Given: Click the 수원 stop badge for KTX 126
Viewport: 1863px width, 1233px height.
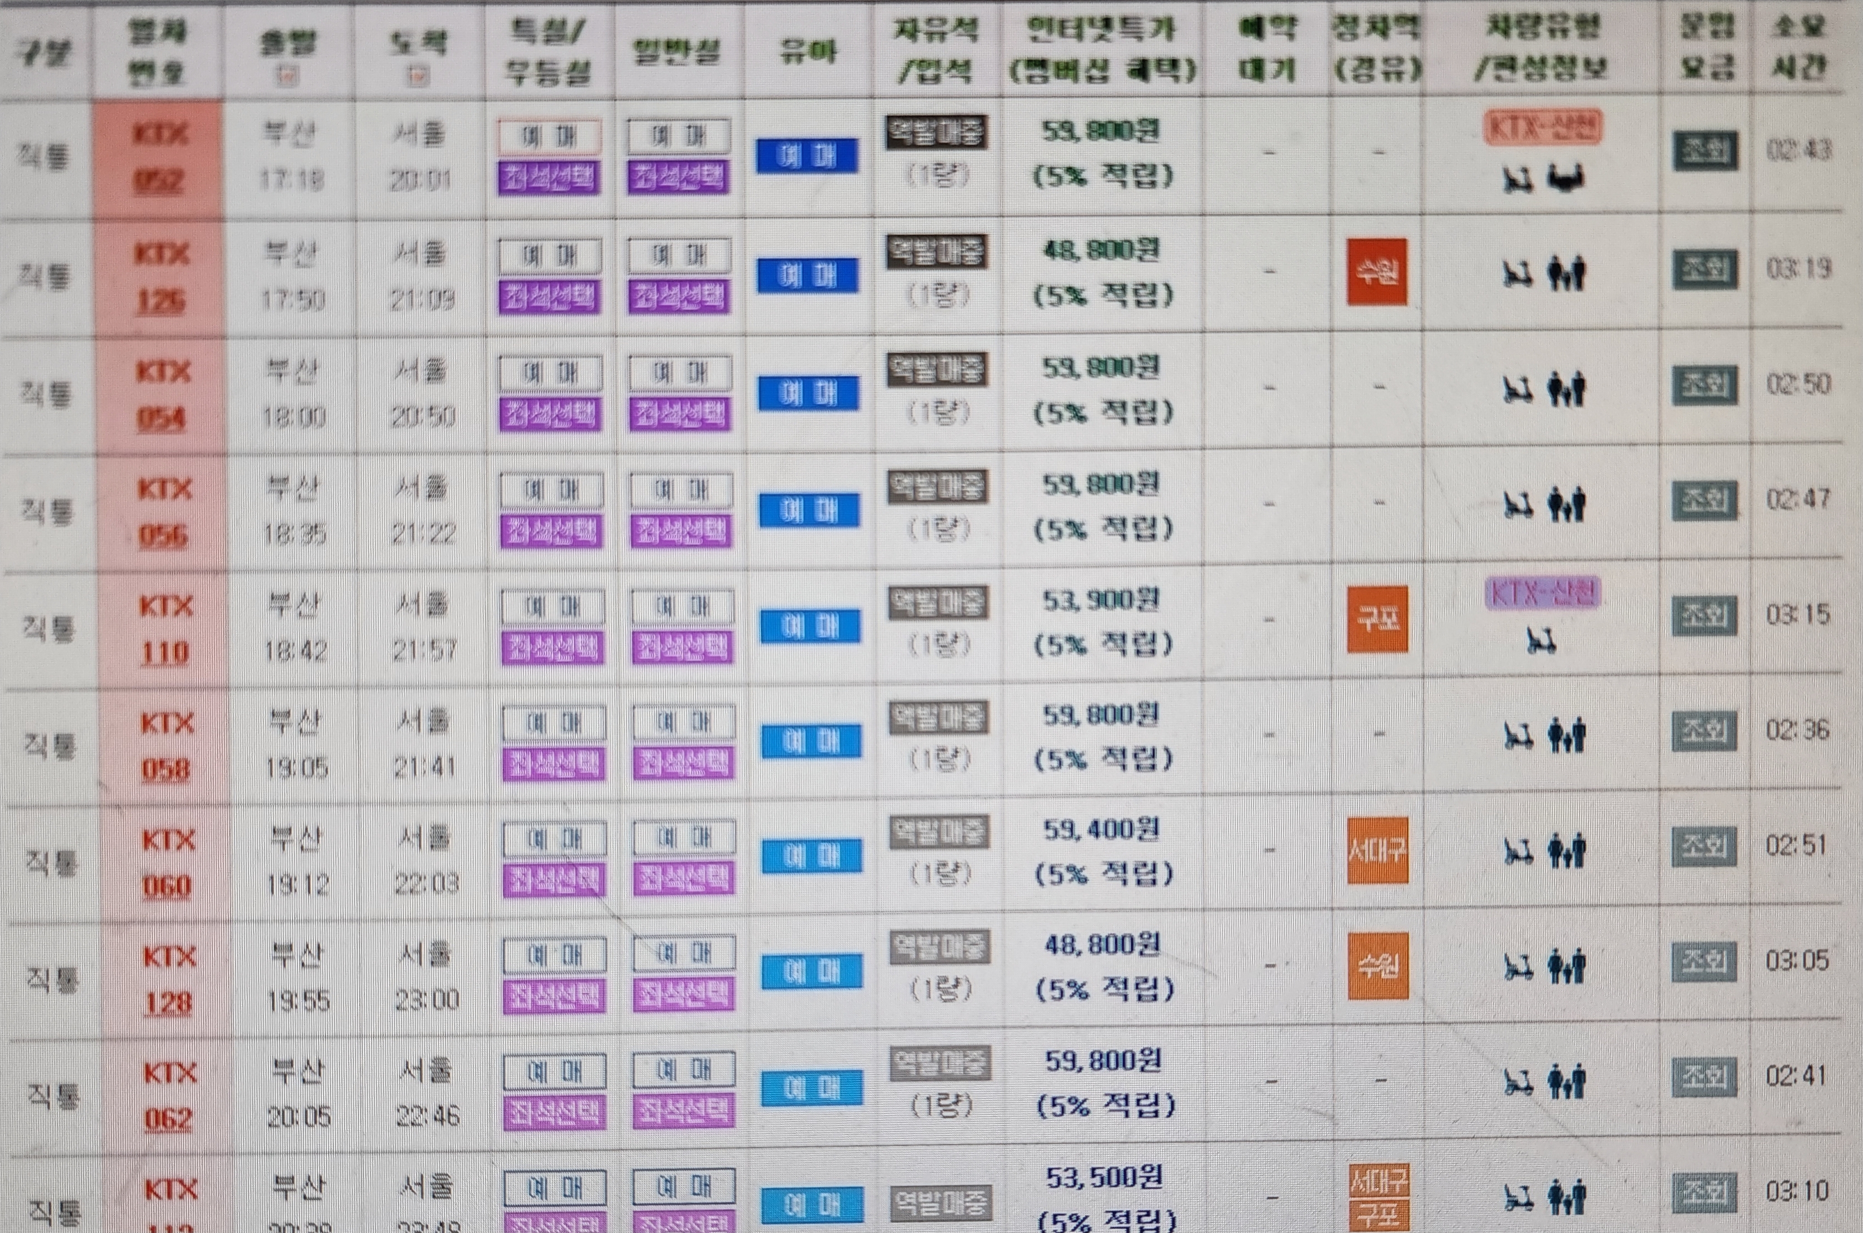Looking at the screenshot, I should click(x=1377, y=272).
